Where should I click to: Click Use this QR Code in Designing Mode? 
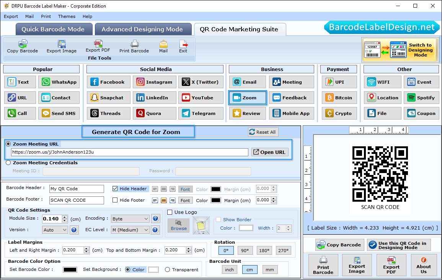coord(399,245)
